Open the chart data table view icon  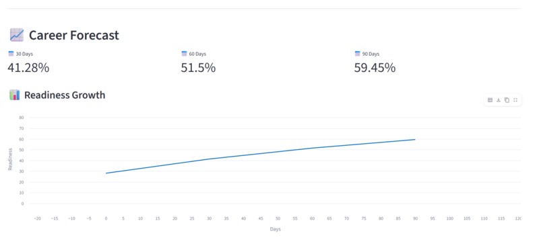[490, 100]
